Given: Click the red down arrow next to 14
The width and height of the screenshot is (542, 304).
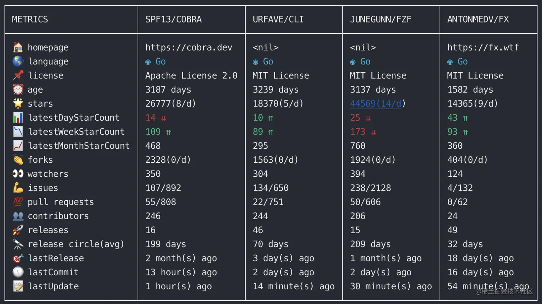Looking at the screenshot, I should click(x=163, y=118).
